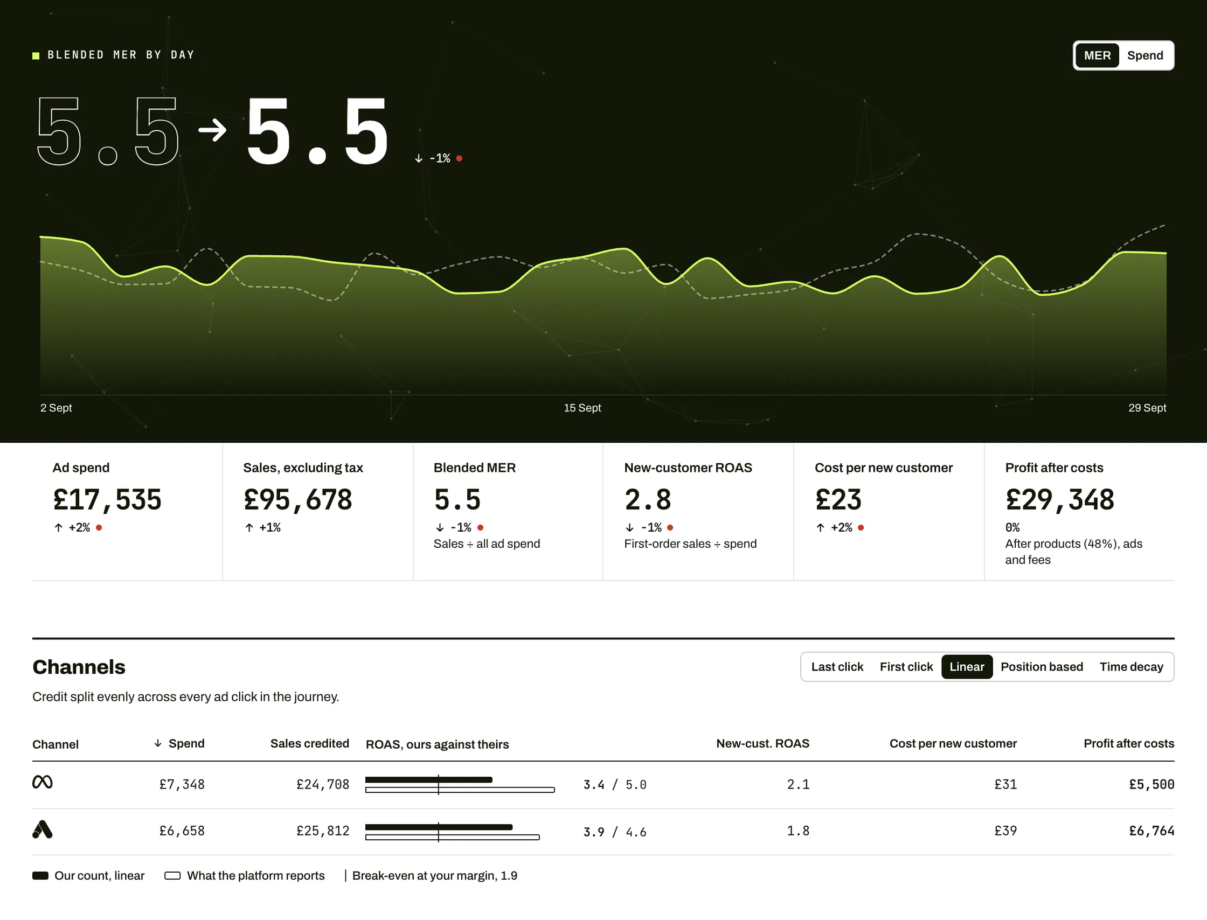Select Linear attribution model
This screenshot has height=920, width=1207.
[967, 666]
